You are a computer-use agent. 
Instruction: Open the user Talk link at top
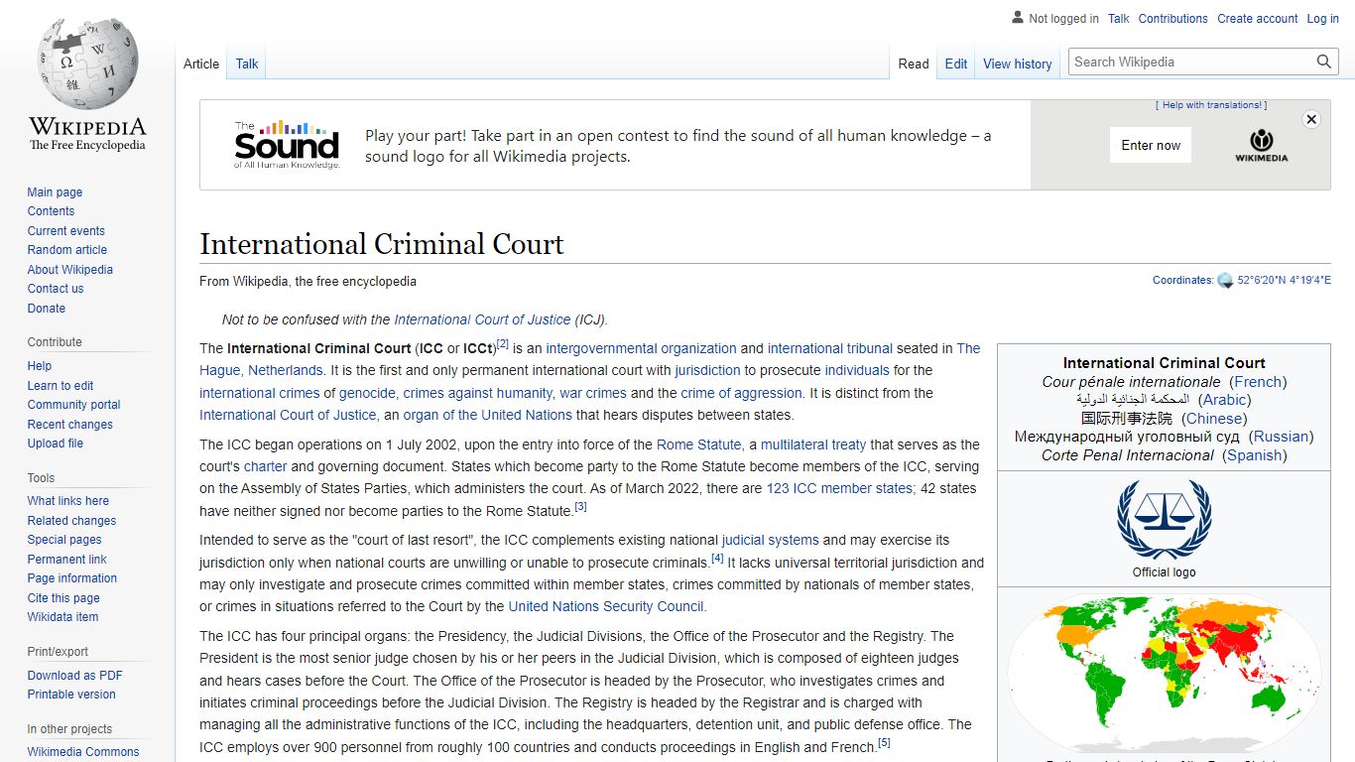point(1119,19)
